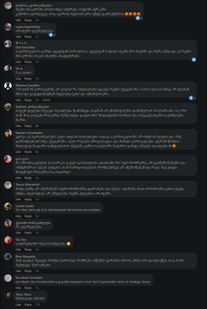The image size is (207, 309).
Task: Like Temo Temo's comment
Action: tap(18, 305)
